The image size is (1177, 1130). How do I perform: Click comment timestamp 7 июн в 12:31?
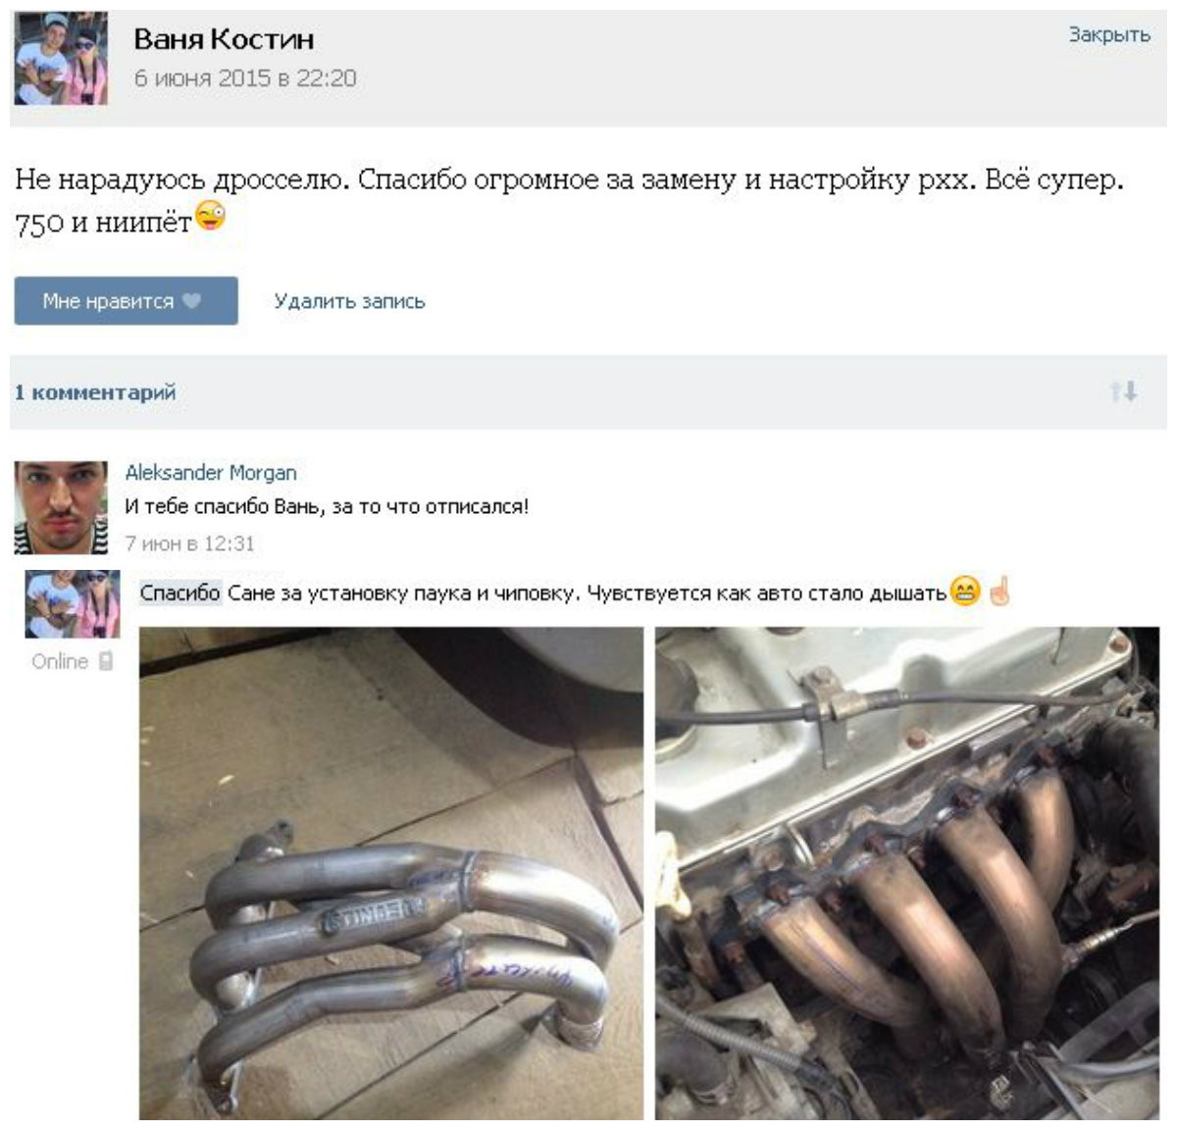pyautogui.click(x=189, y=543)
